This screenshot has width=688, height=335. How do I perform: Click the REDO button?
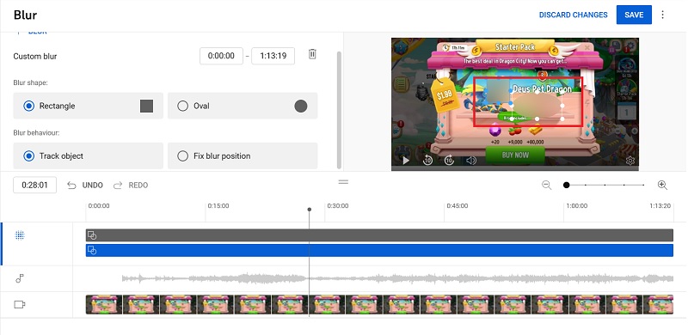[x=131, y=185]
